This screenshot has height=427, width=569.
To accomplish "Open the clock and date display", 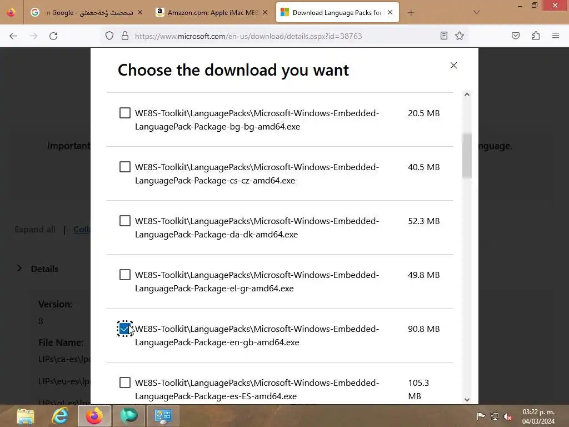I will coord(538,416).
